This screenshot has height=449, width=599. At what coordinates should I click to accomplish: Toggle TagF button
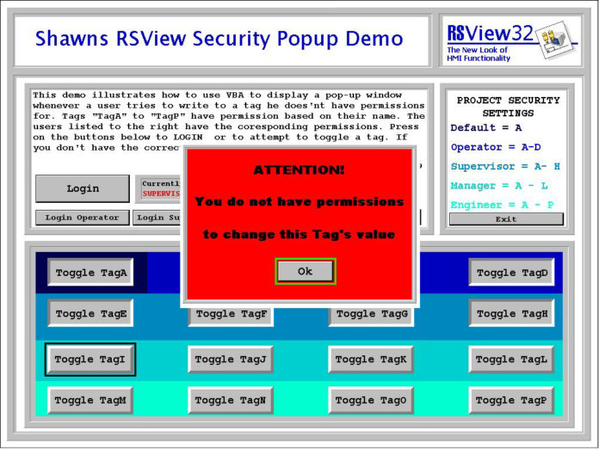[x=231, y=316]
